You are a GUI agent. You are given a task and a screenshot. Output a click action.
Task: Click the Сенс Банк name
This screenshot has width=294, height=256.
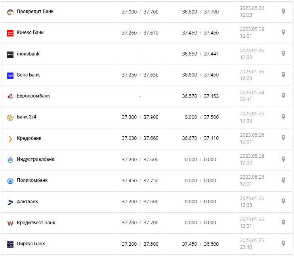(28, 75)
